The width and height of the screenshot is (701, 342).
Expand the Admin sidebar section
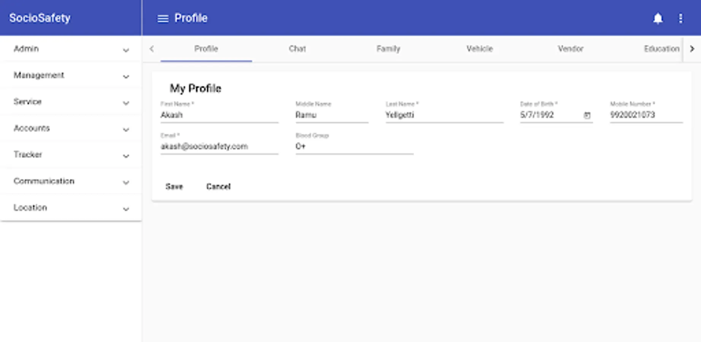tap(71, 49)
